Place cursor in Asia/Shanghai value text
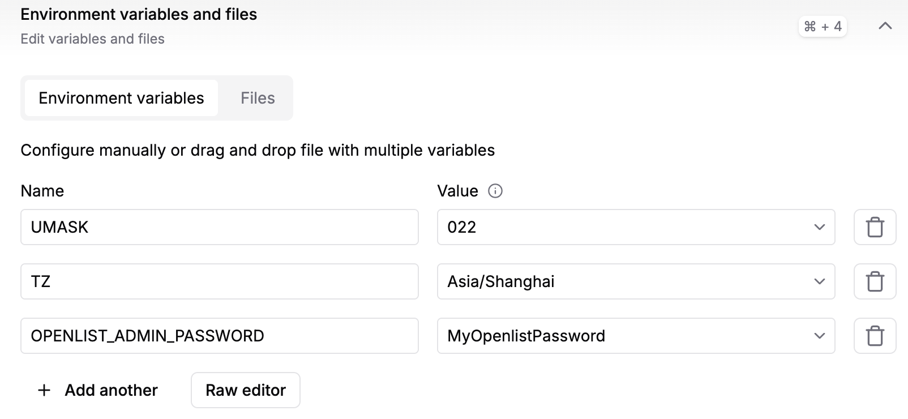 tap(501, 281)
